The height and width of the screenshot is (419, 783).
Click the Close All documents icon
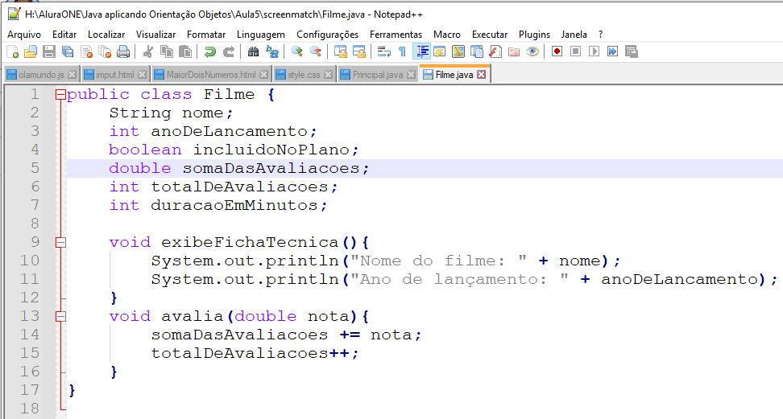tap(105, 51)
